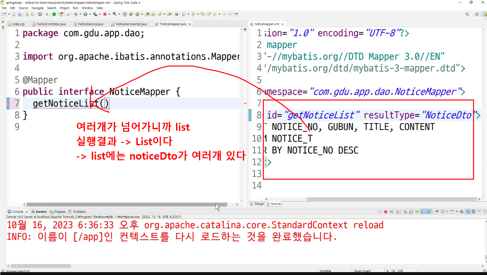Expand the Back history dropdown arrow
This screenshot has height=275, width=487.
219,14
